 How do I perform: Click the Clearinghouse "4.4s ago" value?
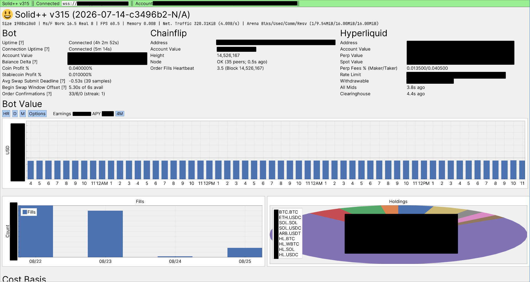click(416, 94)
